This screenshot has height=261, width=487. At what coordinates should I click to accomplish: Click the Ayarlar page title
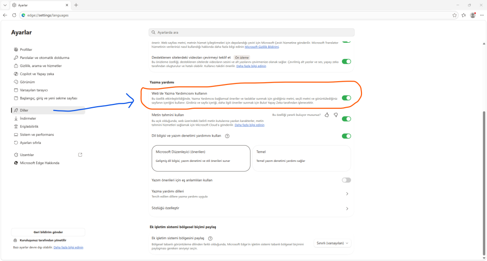[21, 33]
